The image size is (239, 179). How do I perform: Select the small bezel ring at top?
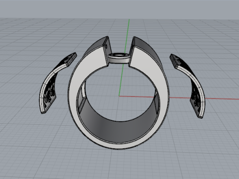coord(119,58)
